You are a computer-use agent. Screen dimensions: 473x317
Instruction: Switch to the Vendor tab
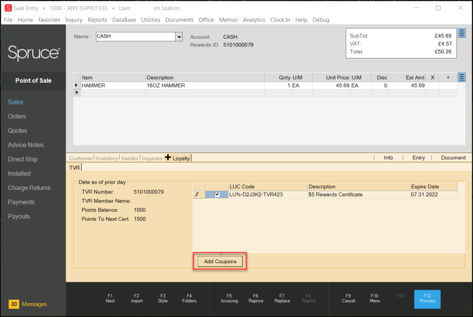(130, 158)
